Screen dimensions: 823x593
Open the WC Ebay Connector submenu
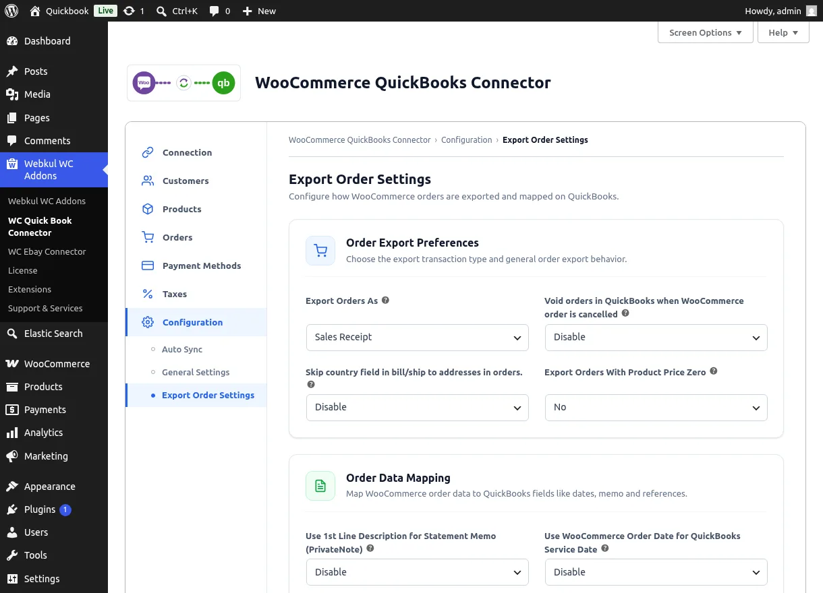click(47, 251)
